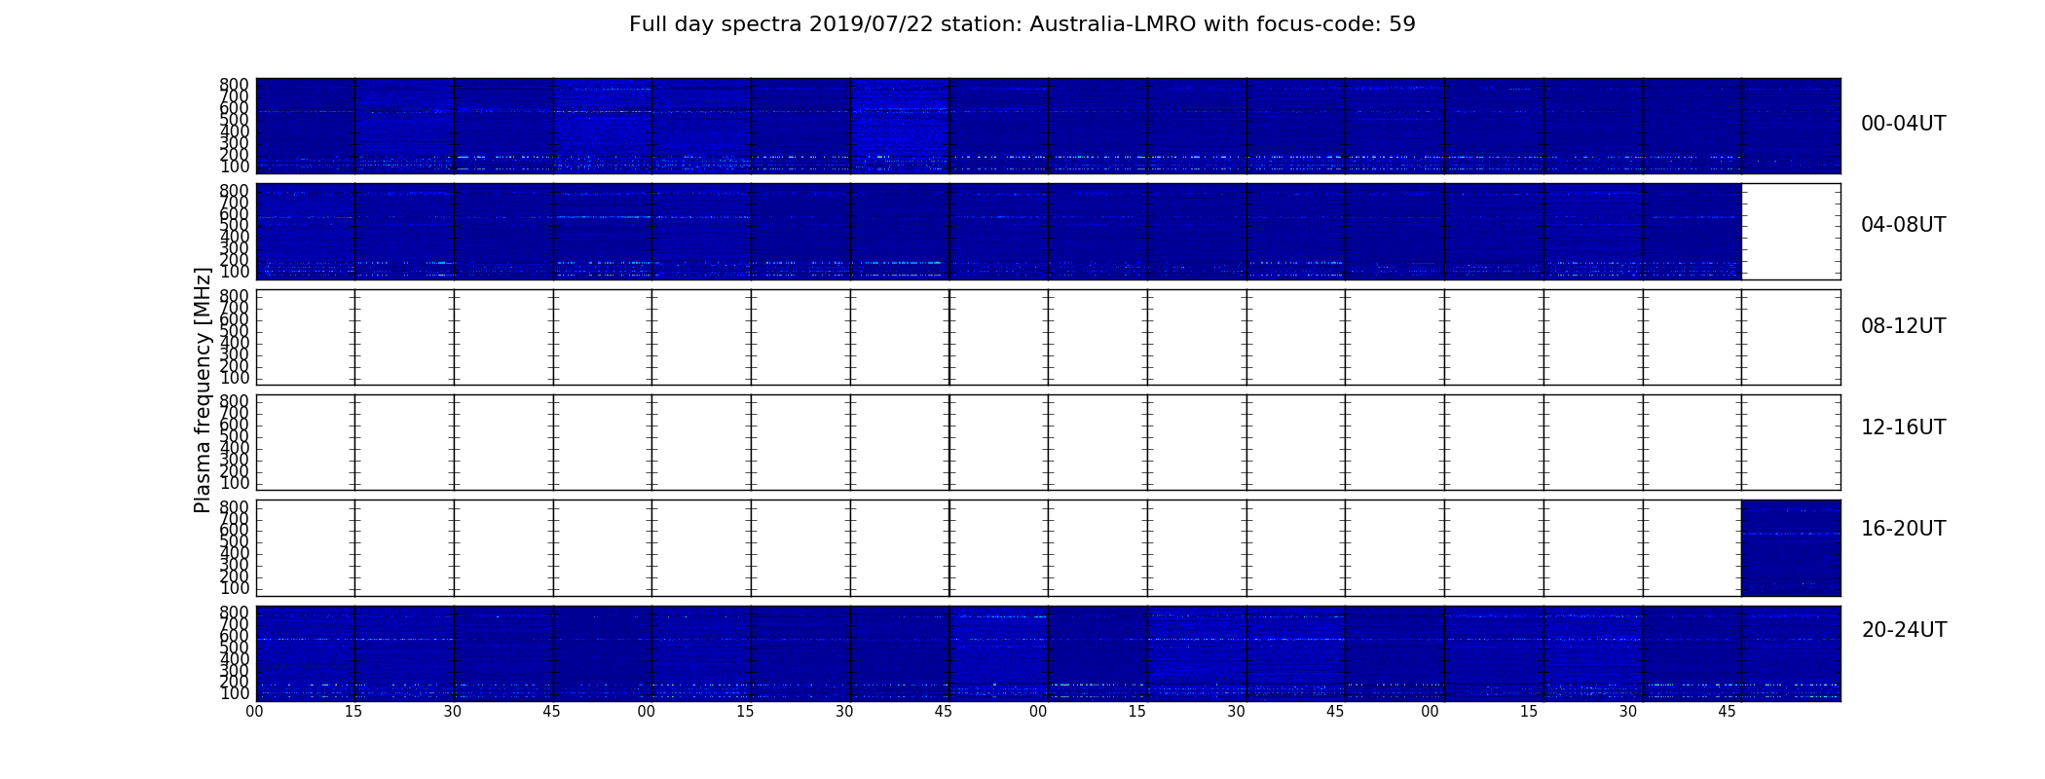Click the 20-24UT spectrogram panel

click(x=1048, y=653)
